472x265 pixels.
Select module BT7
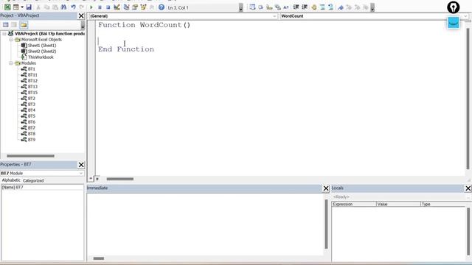(x=31, y=127)
